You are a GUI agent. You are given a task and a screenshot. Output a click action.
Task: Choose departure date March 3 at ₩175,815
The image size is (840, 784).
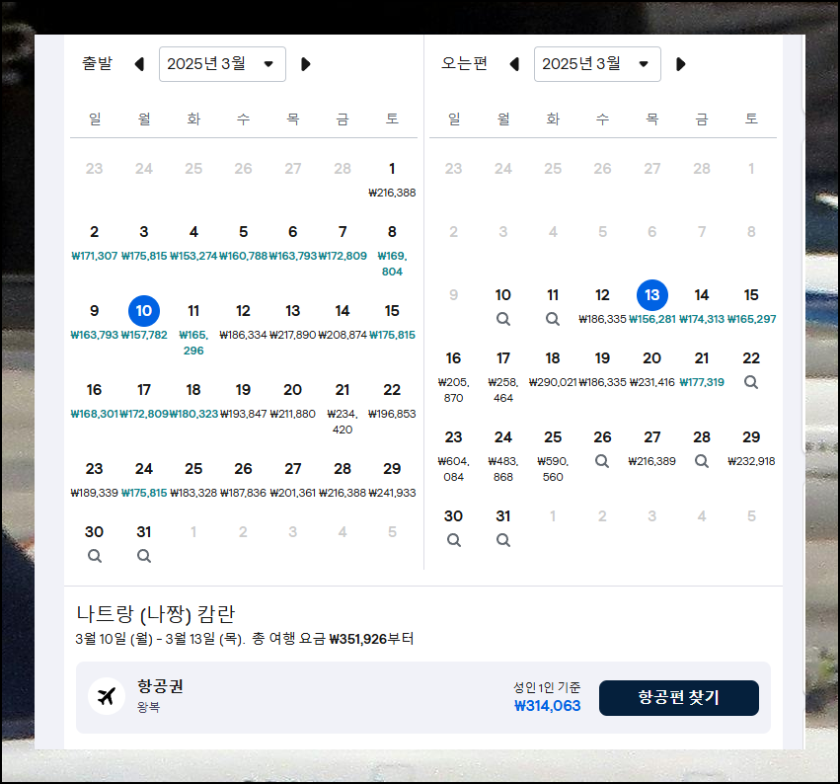(x=143, y=242)
